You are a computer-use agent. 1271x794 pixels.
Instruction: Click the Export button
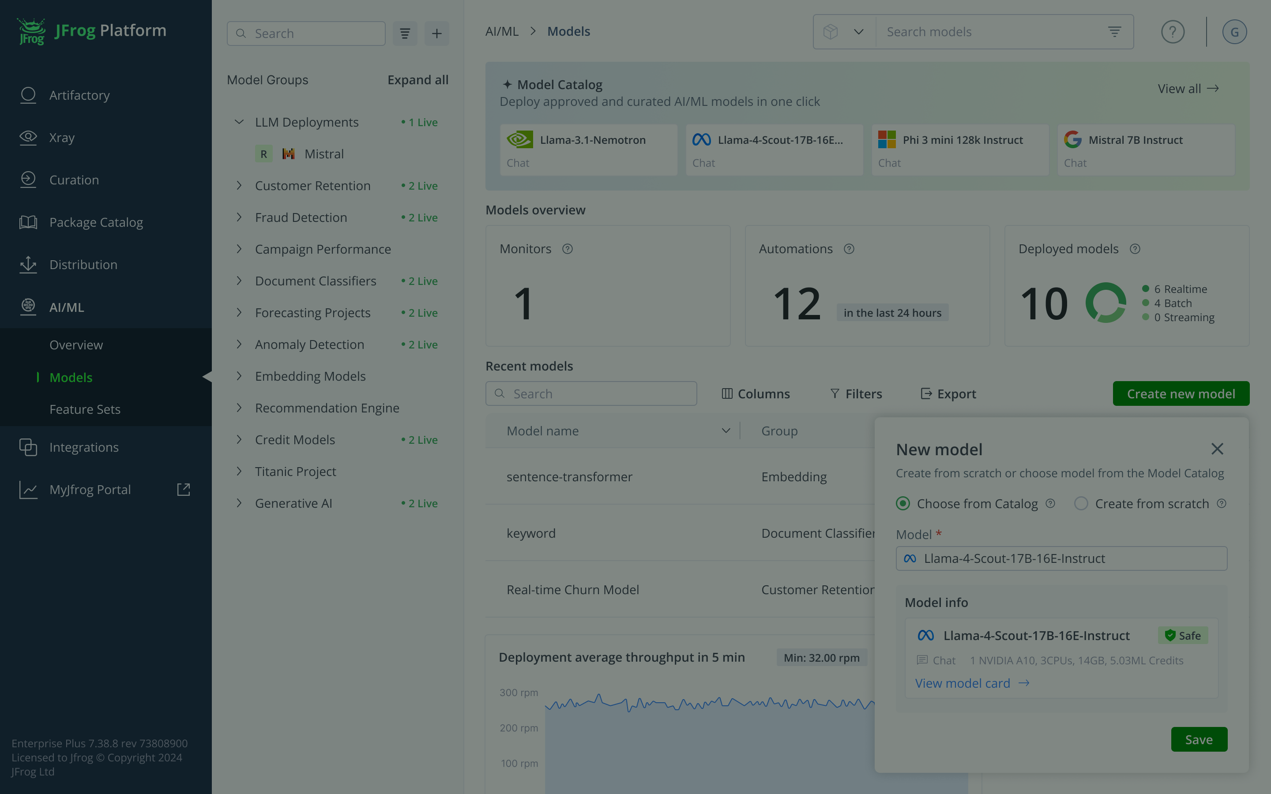pos(948,394)
